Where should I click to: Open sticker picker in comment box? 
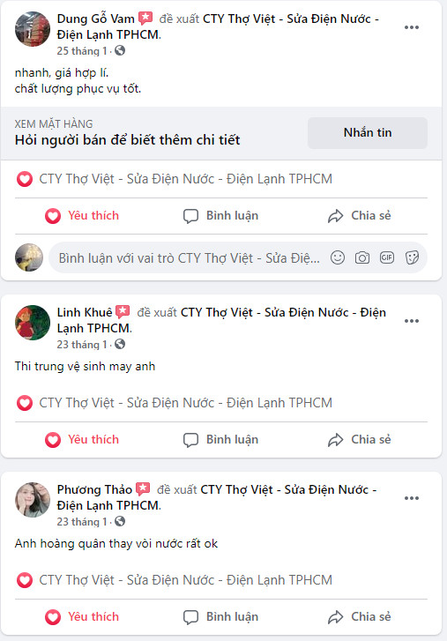click(x=412, y=258)
